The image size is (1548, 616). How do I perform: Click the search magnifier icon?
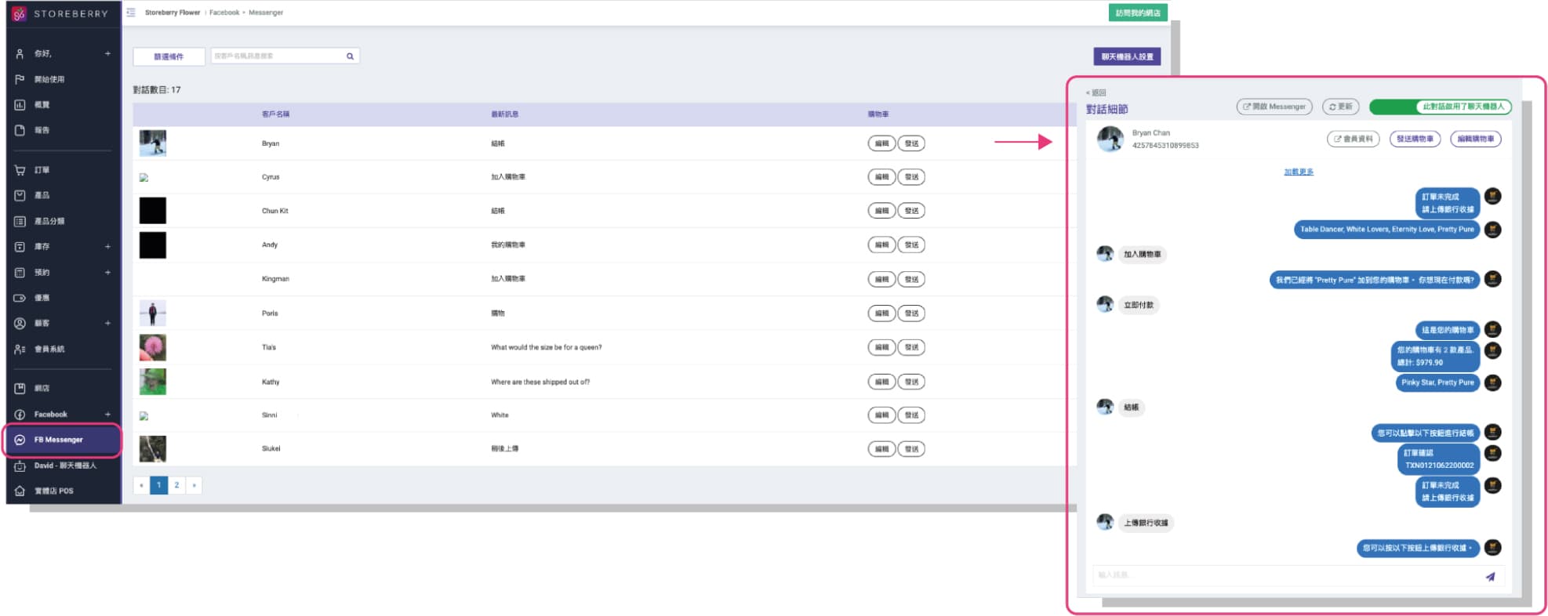pos(350,56)
